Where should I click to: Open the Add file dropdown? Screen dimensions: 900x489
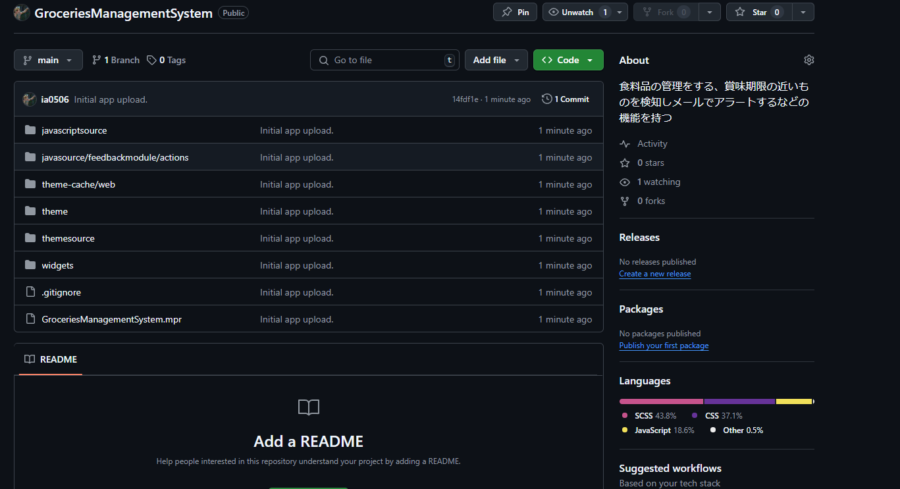tap(496, 59)
